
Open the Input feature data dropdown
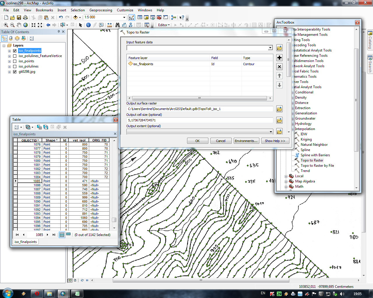(270, 48)
